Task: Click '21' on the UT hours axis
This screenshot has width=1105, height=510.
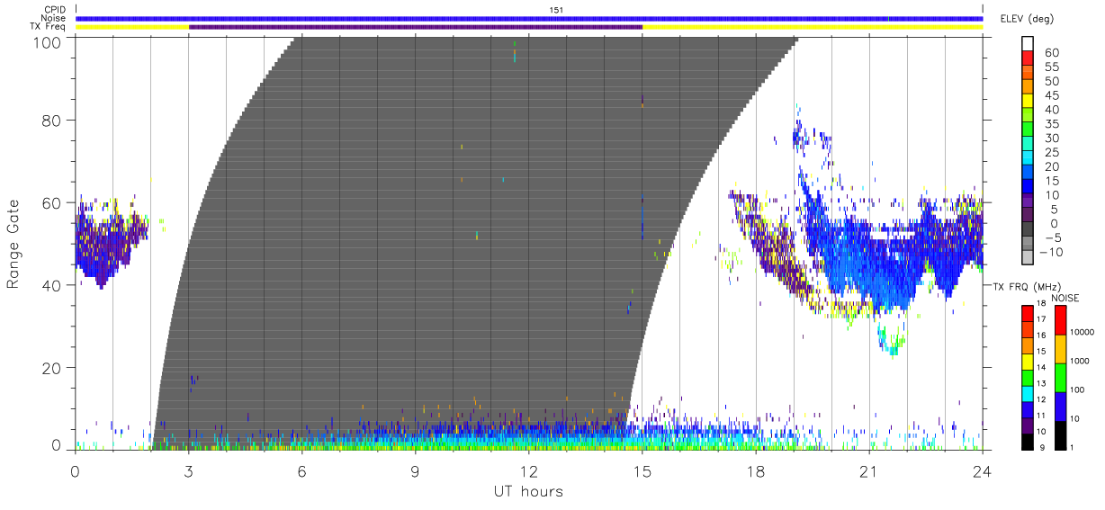Action: click(869, 471)
